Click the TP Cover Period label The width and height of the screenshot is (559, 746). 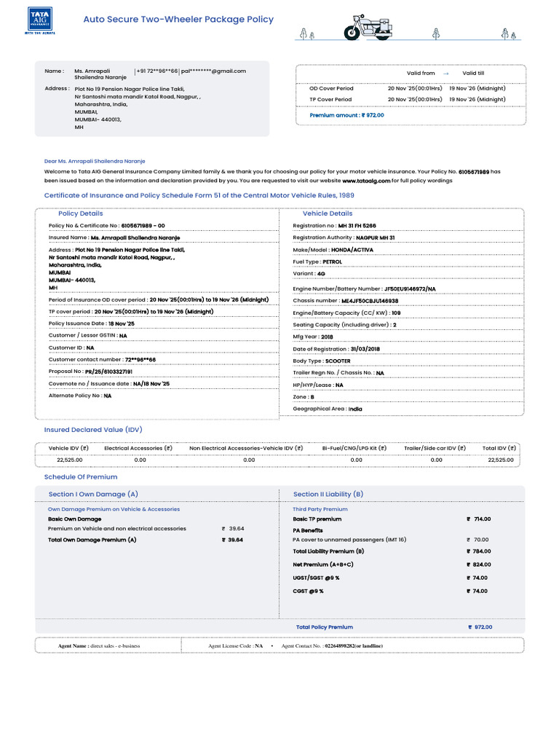tap(330, 99)
